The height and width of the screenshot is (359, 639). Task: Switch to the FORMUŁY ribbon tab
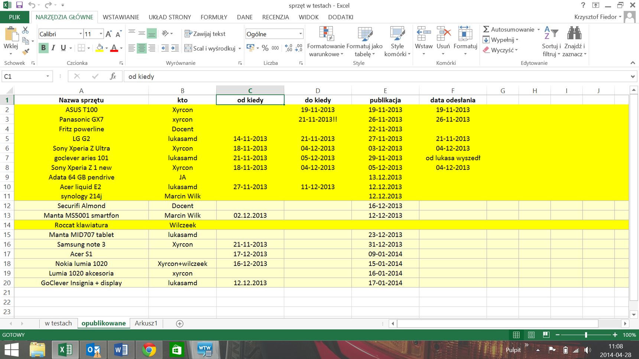click(214, 17)
